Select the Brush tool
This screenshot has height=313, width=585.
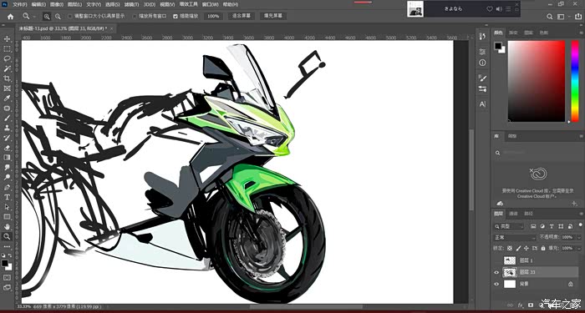pos(7,119)
